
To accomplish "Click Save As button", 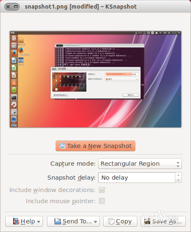I will pyautogui.click(x=163, y=221).
